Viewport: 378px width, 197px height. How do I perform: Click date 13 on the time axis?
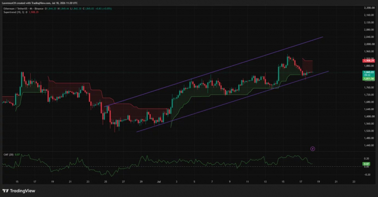(x=265, y=181)
